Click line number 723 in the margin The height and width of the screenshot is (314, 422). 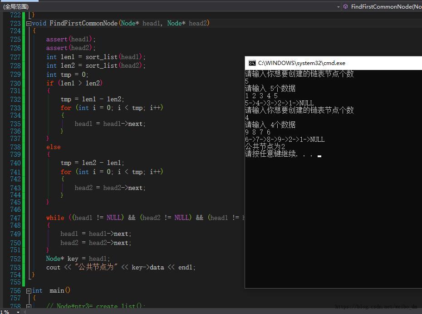[x=15, y=24]
